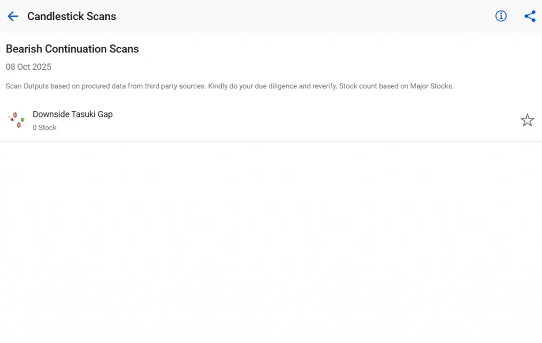Open the info icon in header
Screen dimensions: 542x343
(501, 16)
